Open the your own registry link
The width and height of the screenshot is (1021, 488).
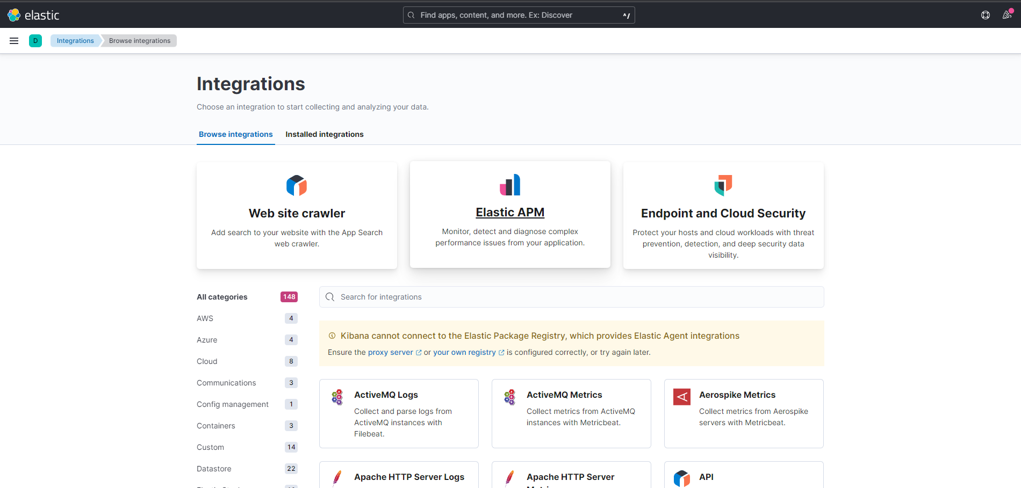pyautogui.click(x=464, y=352)
